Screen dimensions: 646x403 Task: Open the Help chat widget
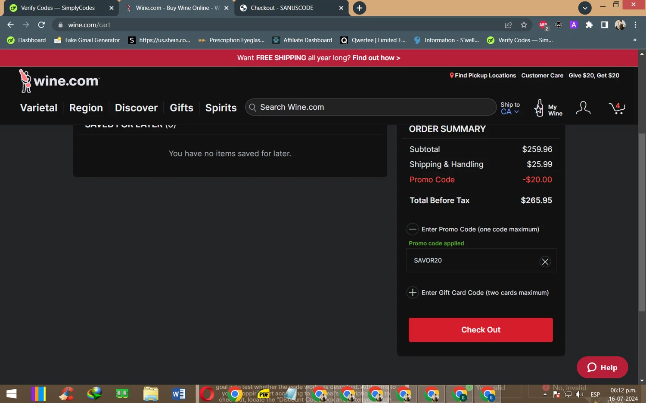(x=602, y=367)
